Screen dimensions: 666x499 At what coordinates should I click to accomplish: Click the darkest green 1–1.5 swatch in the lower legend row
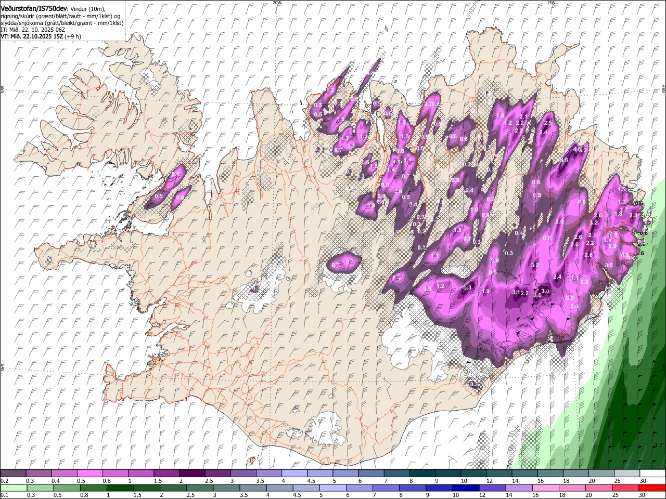click(x=120, y=488)
